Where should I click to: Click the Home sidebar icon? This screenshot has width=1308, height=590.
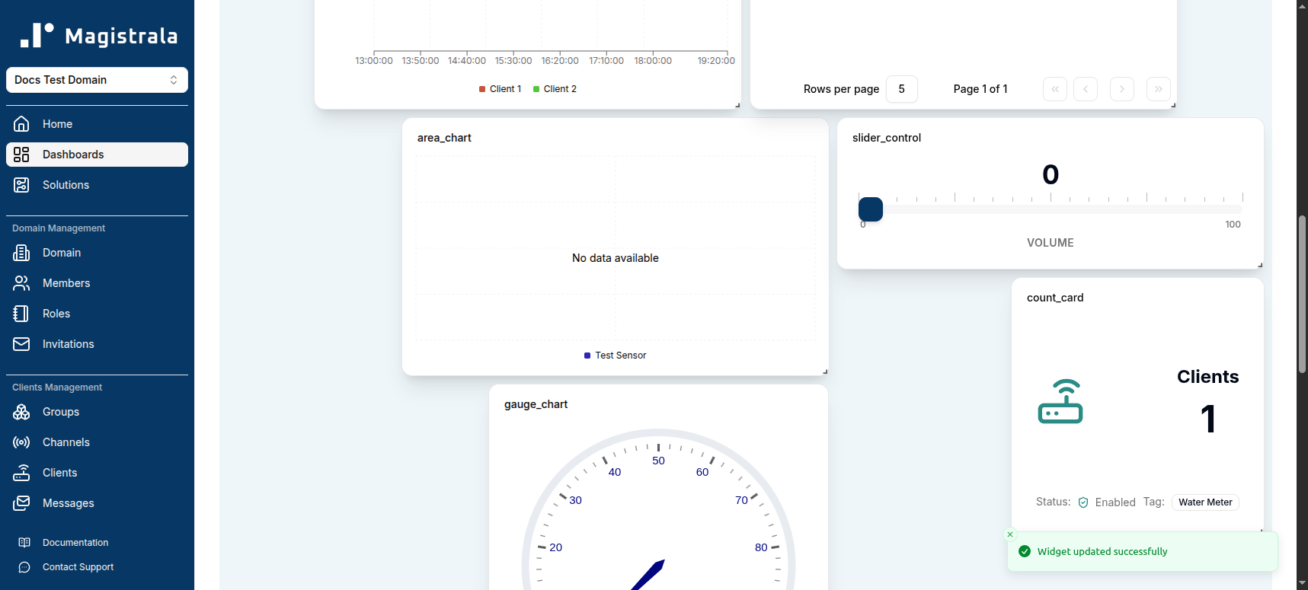click(x=21, y=124)
